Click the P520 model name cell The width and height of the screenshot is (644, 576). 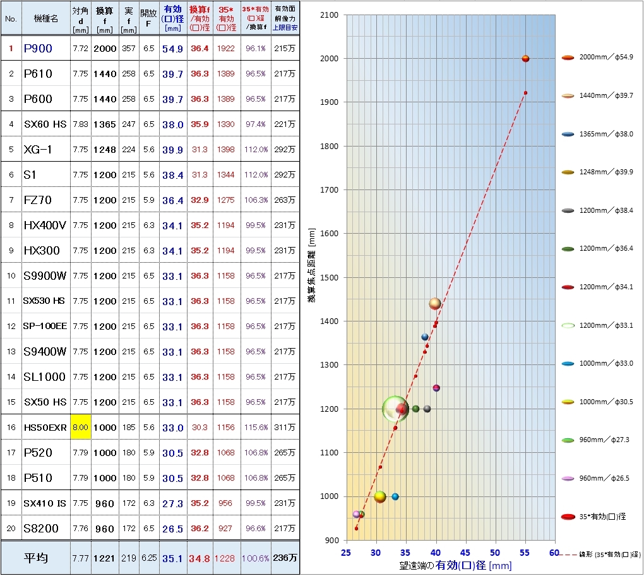coord(45,452)
